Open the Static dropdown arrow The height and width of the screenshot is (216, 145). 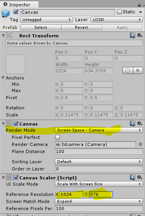(140, 12)
